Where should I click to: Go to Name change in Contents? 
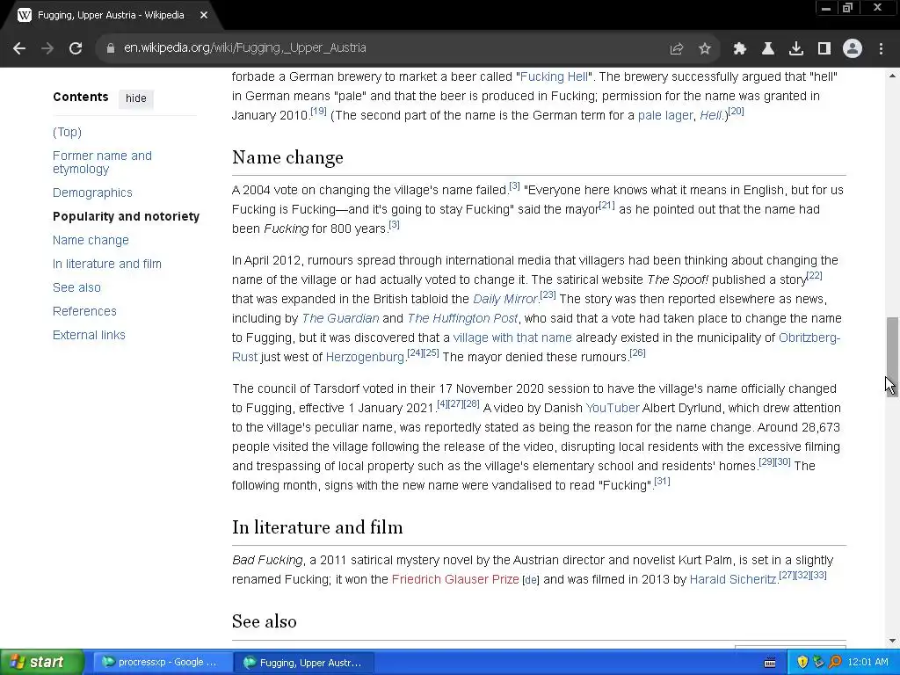point(91,240)
